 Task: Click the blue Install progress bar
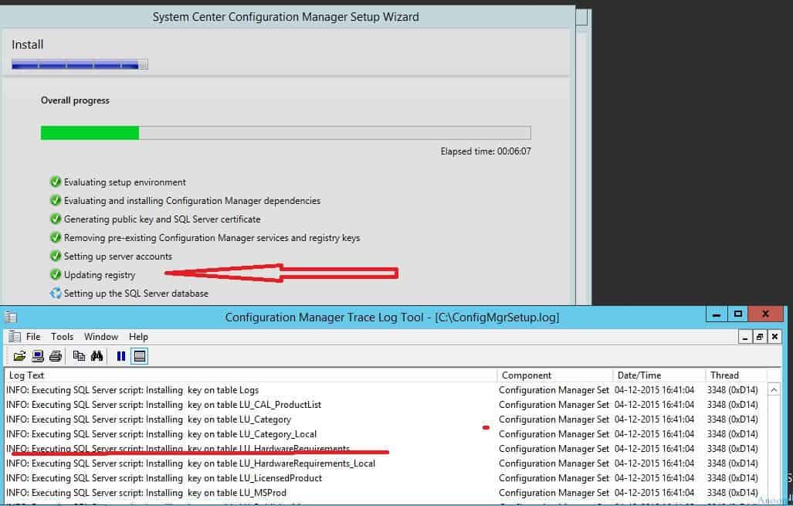pos(80,64)
